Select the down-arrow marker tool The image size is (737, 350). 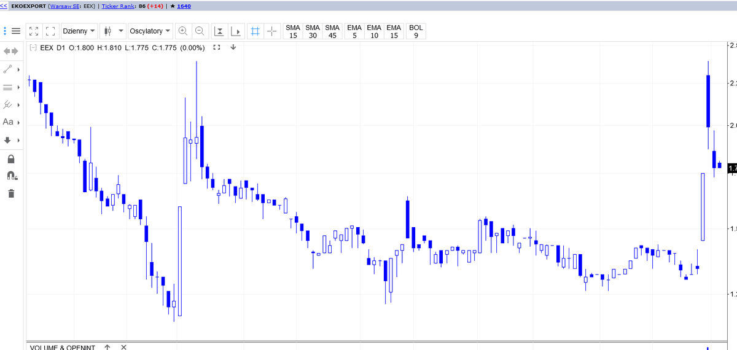[x=9, y=140]
